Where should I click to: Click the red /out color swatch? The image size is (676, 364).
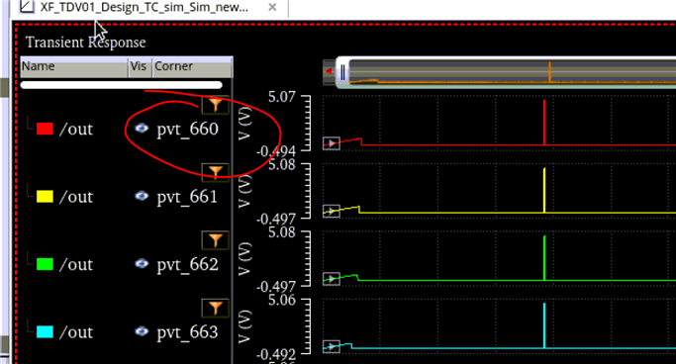(x=45, y=129)
